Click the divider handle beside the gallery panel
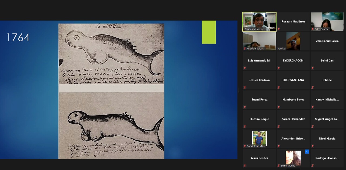 point(238,90)
